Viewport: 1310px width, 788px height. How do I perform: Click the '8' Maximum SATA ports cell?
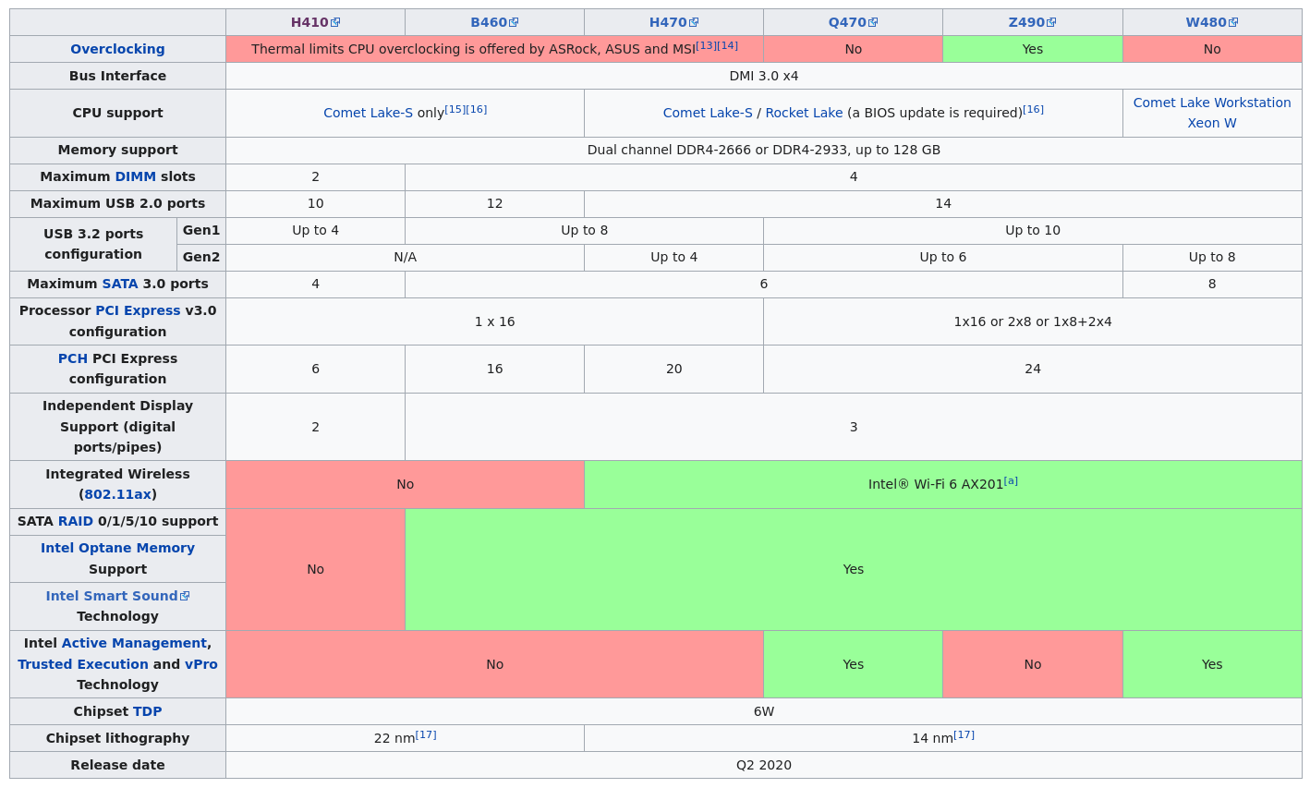tap(1212, 284)
